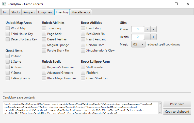Enable the Heart Plug boost
194x123 pixels.
pyautogui.click(x=83, y=28)
